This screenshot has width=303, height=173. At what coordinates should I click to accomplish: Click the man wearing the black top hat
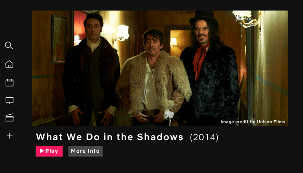click(x=210, y=67)
